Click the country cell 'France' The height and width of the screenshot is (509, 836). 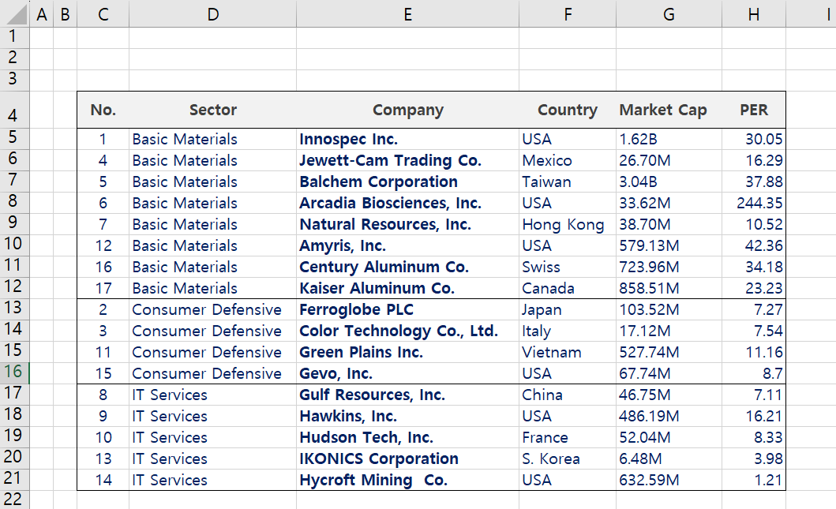click(568, 437)
